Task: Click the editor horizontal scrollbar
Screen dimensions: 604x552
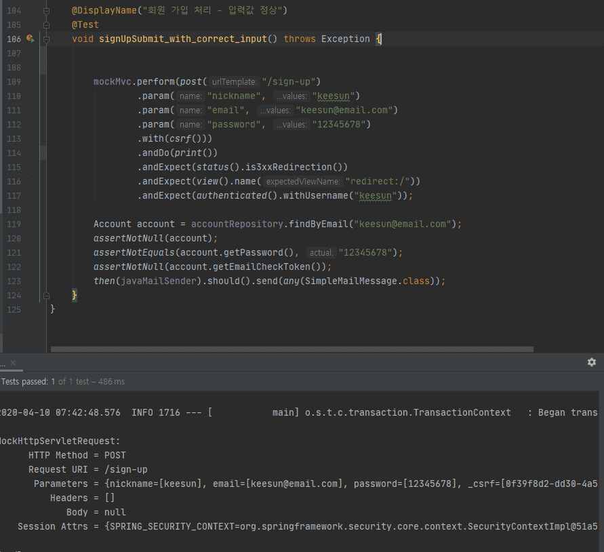Action: point(292,349)
